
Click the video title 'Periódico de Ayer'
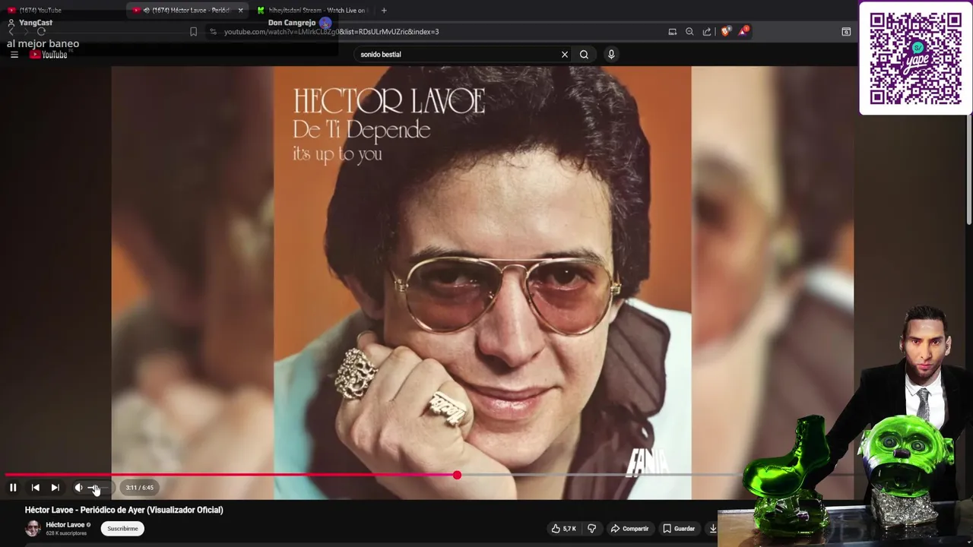(x=124, y=510)
